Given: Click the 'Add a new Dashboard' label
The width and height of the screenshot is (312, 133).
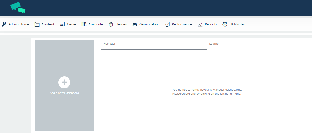Looking at the screenshot, I should pyautogui.click(x=64, y=93).
